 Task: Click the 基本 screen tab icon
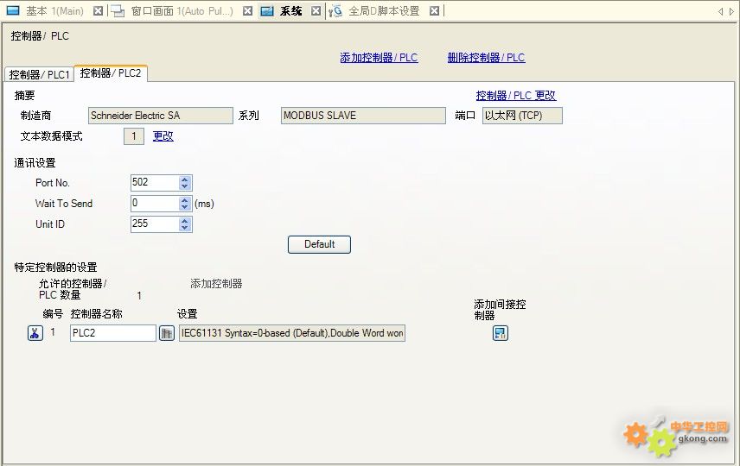pyautogui.click(x=13, y=10)
